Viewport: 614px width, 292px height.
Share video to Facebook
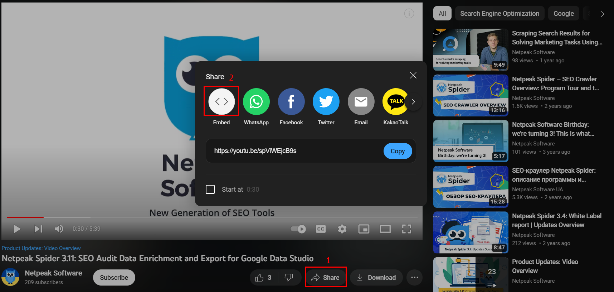pos(291,102)
